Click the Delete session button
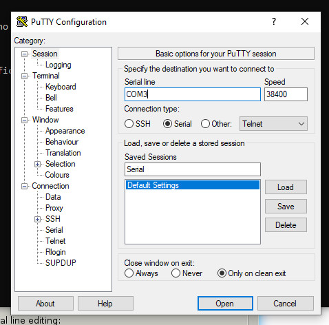The image size is (329, 325). [286, 225]
